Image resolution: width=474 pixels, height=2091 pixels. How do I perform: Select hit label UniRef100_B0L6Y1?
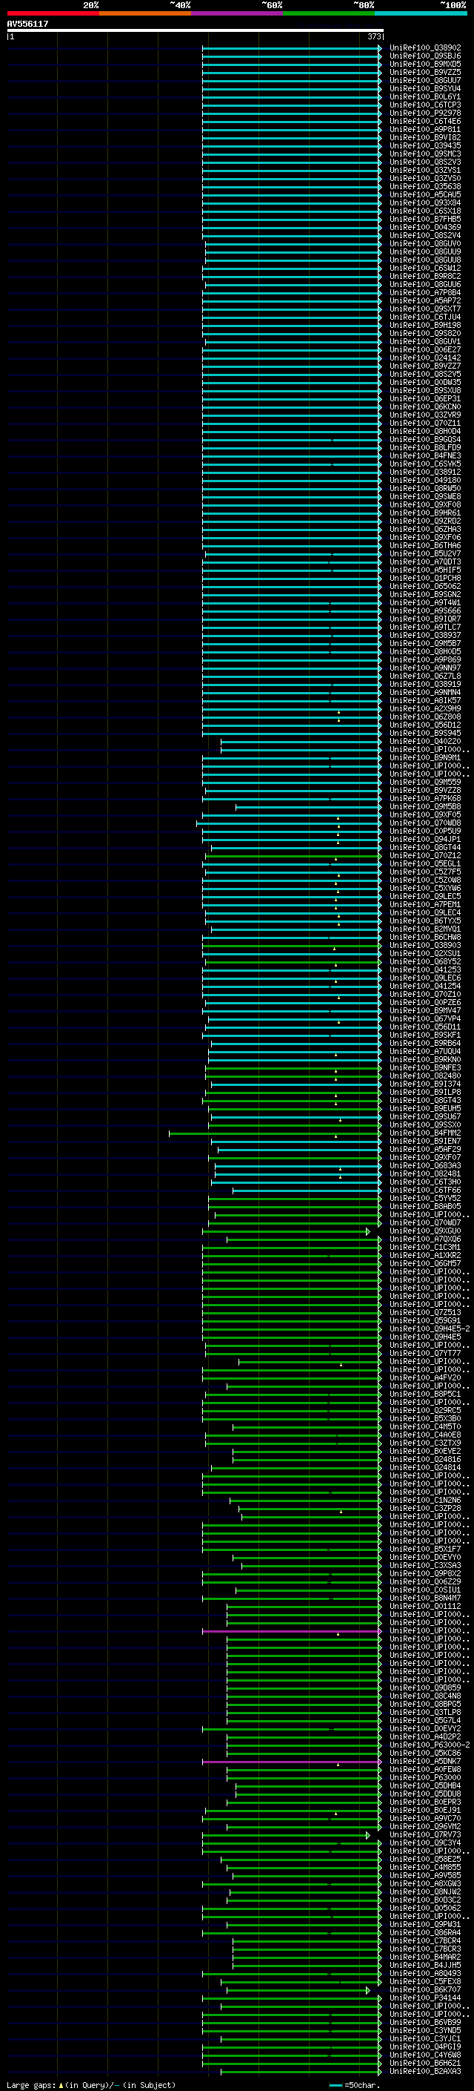coord(424,96)
